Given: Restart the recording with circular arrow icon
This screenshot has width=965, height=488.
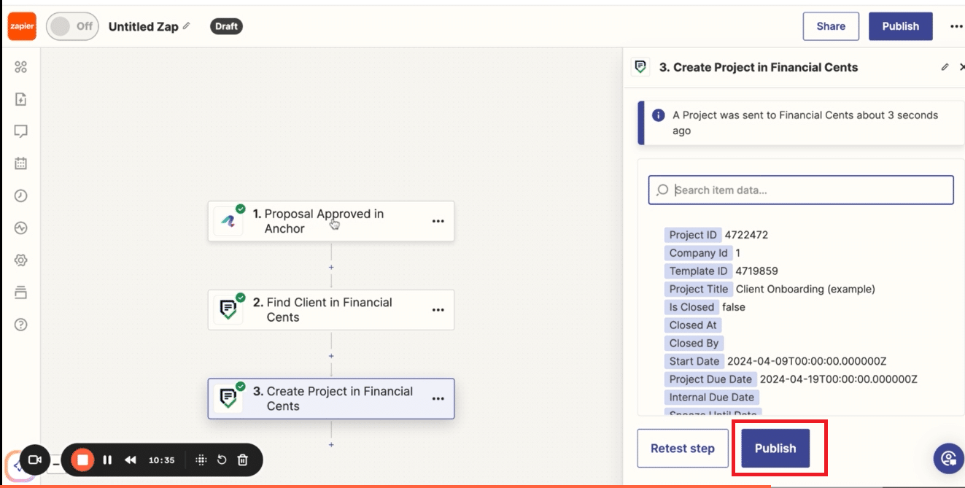Looking at the screenshot, I should pos(222,460).
